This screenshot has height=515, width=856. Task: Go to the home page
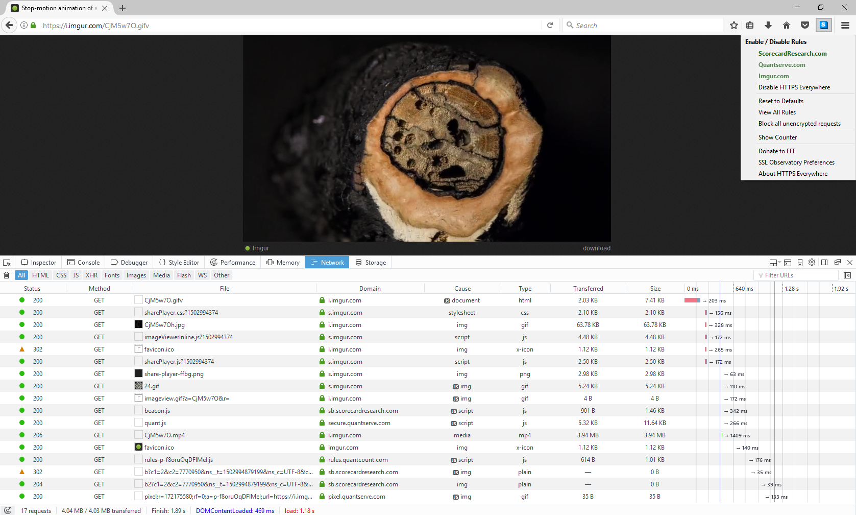pyautogui.click(x=786, y=25)
